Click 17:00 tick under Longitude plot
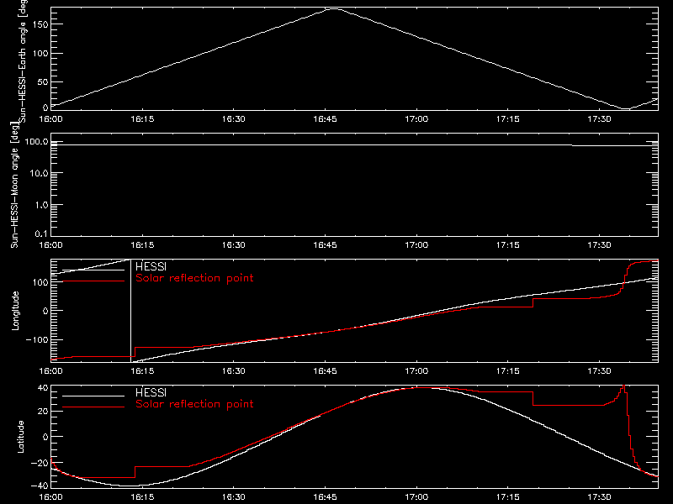 [416, 371]
